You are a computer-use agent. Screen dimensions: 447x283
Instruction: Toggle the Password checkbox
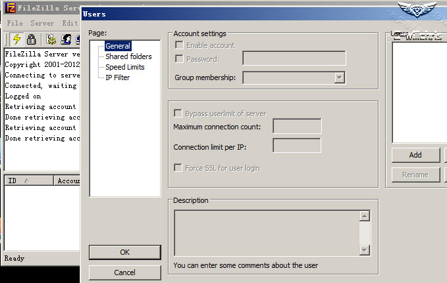[179, 59]
